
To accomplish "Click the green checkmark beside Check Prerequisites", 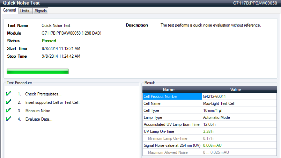I will 9,94.
